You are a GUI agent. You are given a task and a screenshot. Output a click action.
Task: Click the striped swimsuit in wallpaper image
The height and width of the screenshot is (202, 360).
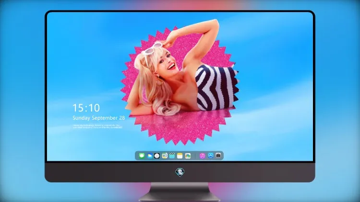216,88
